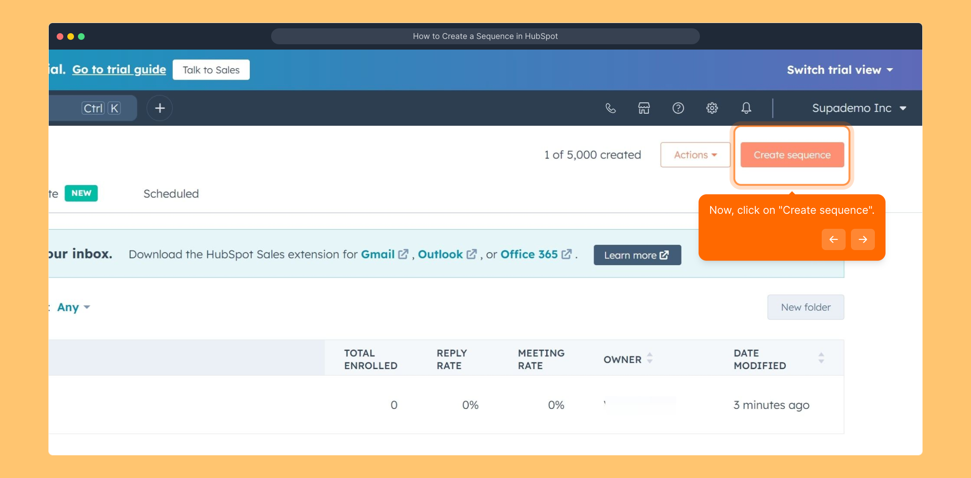Click the New folder button
This screenshot has width=971, height=478.
coord(805,307)
